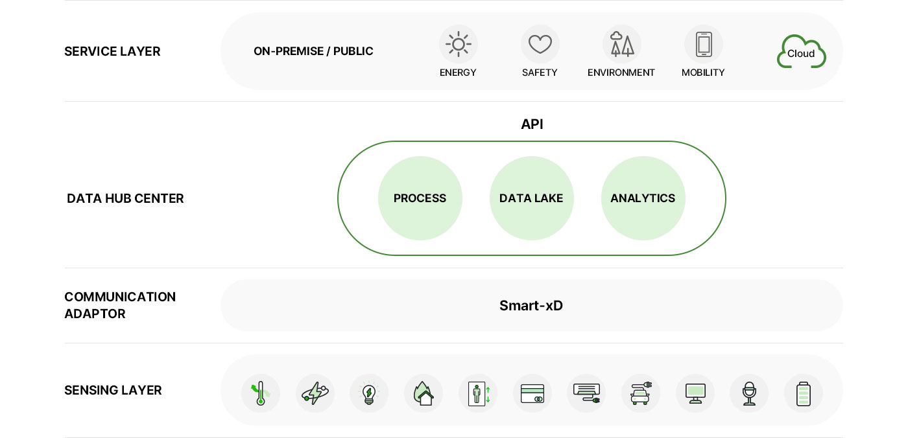Select the credit card payment icon
Screen dimensions: 908x438
tap(532, 393)
